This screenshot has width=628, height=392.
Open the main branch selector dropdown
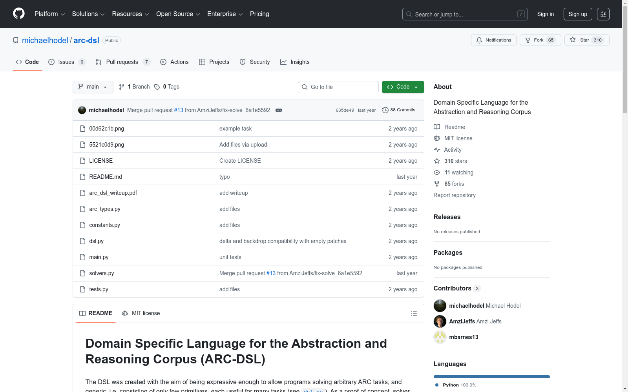(x=93, y=87)
